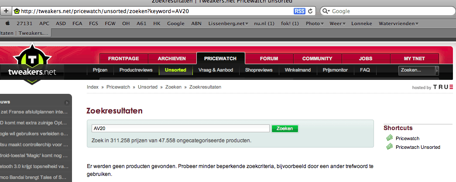Click the tweakers.net favicon in address bar
The width and height of the screenshot is (456, 182).
coord(17,11)
